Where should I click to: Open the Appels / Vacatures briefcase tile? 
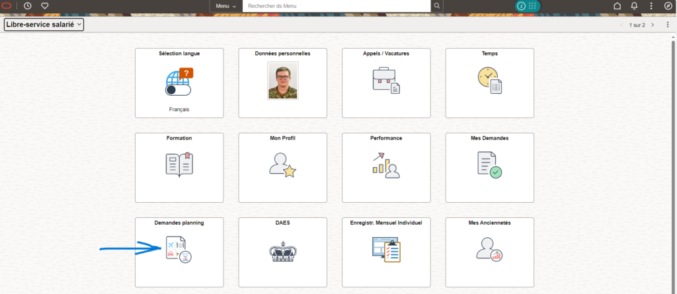tap(386, 82)
